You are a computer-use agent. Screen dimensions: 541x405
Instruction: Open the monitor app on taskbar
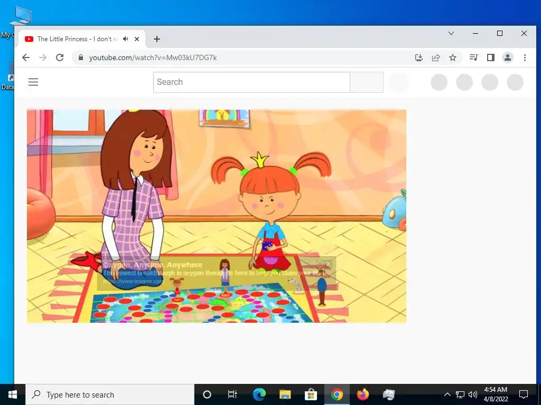(388, 394)
